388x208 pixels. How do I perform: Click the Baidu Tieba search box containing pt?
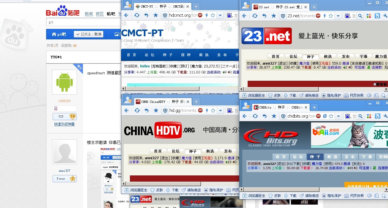[83, 22]
